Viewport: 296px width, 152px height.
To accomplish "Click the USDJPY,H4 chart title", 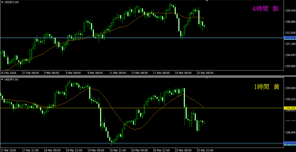I will pyautogui.click(x=12, y=2).
